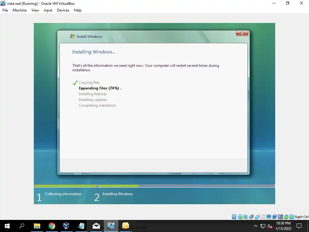
Task: Open the Machine menu
Action: coord(20,10)
